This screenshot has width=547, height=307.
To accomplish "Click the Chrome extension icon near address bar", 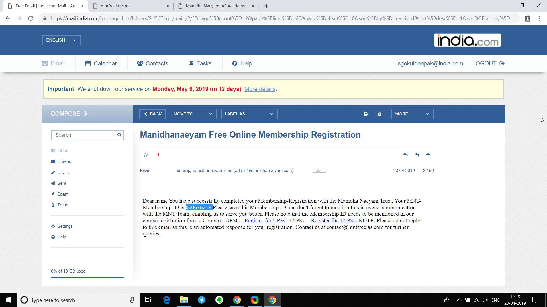I will click(x=528, y=18).
